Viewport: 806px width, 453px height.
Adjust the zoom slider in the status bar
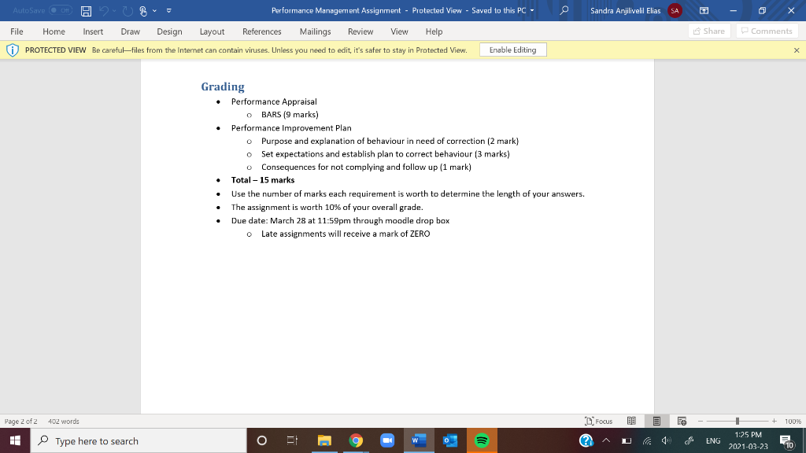737,421
